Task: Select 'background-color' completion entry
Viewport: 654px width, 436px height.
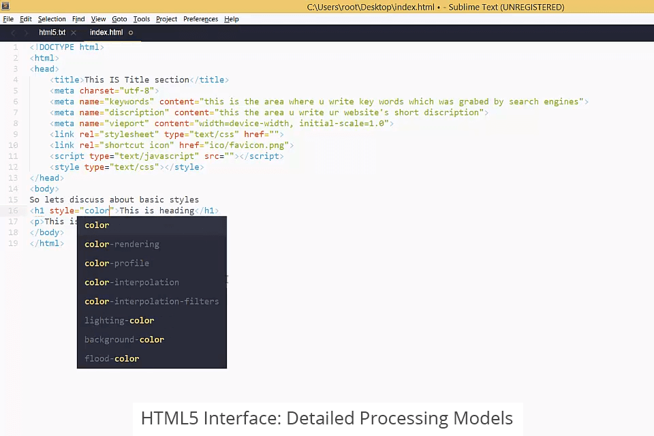Action: click(152, 340)
